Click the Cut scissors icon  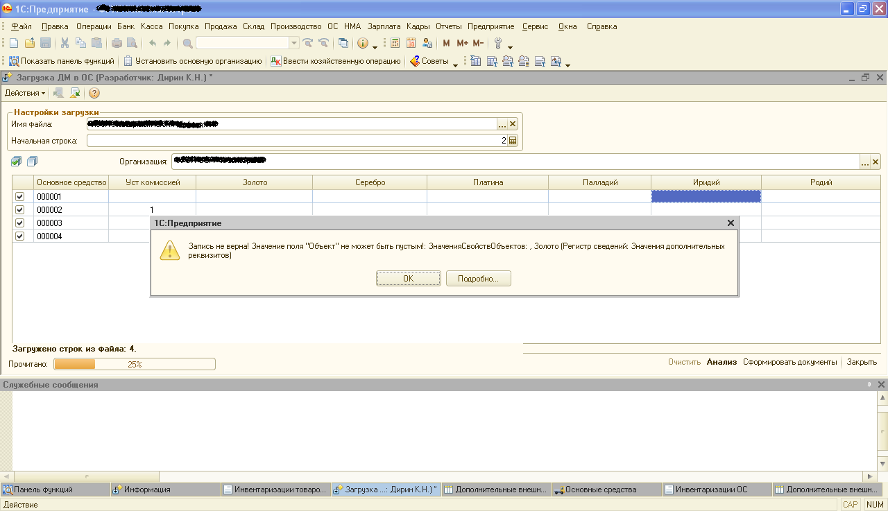coord(65,43)
